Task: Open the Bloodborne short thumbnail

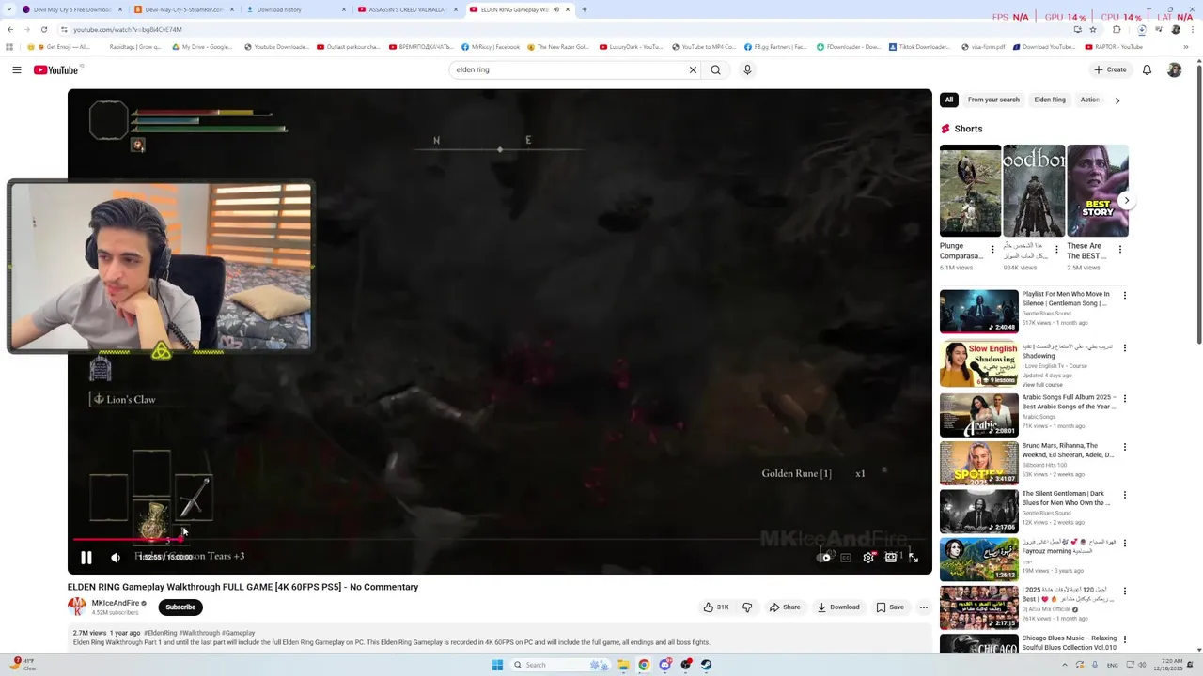Action: 1034,191
